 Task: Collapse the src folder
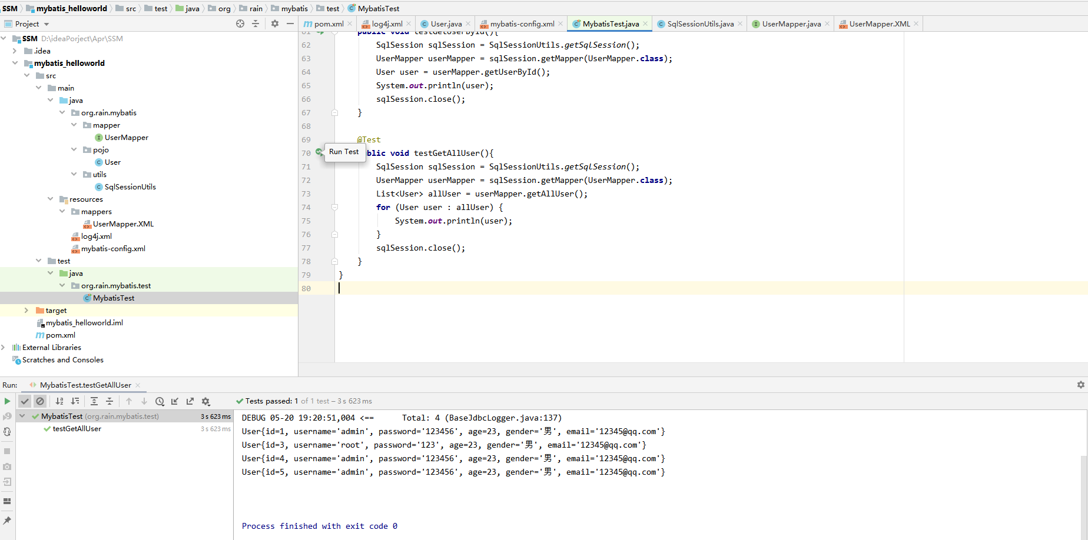point(26,75)
